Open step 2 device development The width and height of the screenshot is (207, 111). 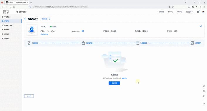pos(89,43)
